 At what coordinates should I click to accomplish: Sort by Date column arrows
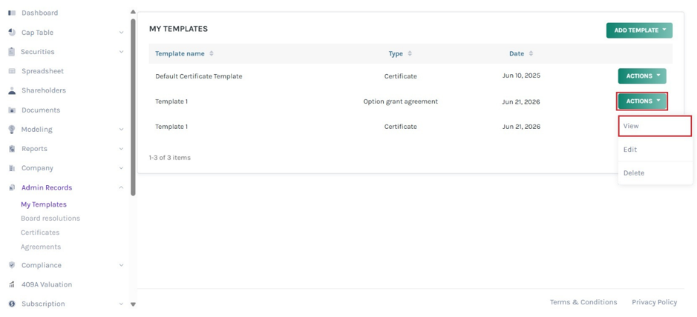tap(531, 53)
